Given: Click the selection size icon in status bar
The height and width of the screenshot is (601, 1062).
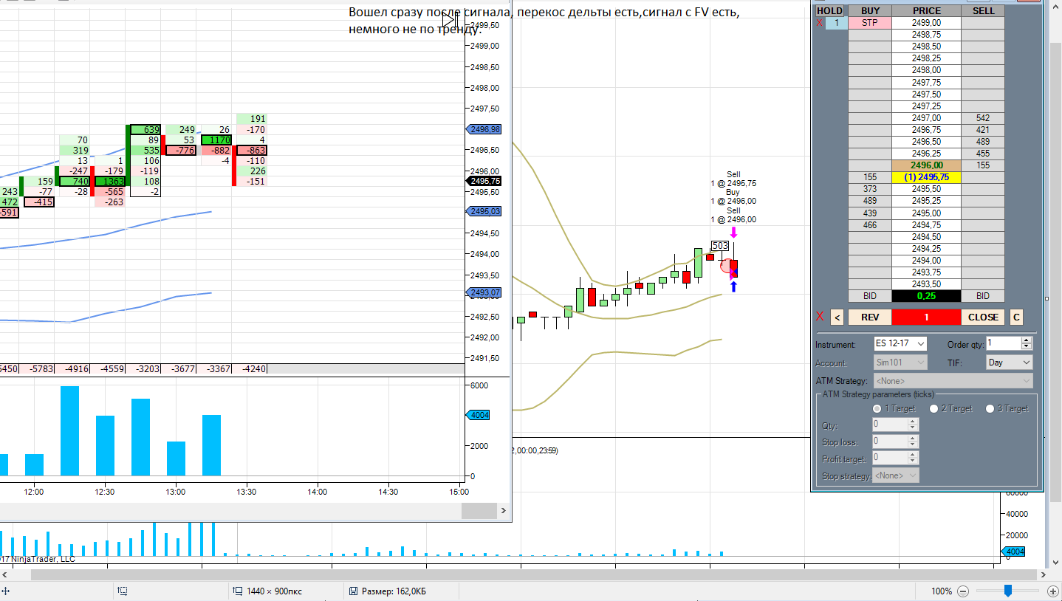Looking at the screenshot, I should [123, 591].
